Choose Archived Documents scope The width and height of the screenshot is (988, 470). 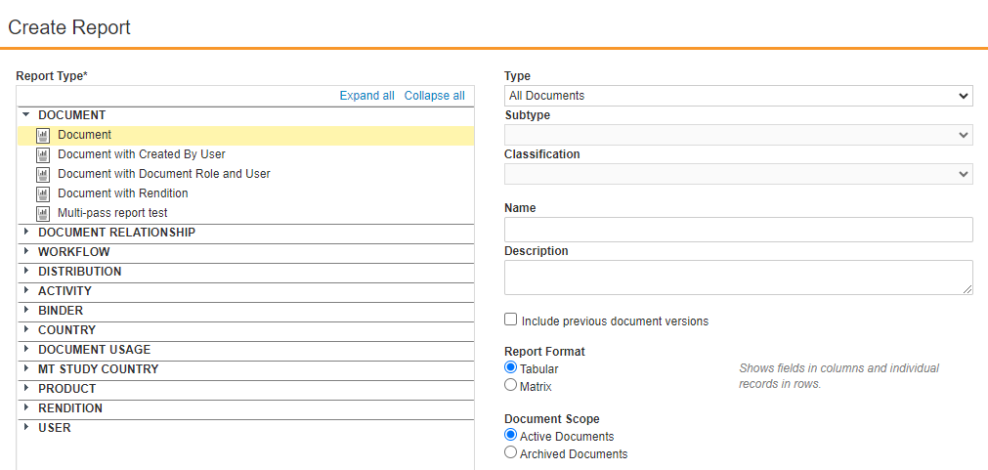click(511, 452)
